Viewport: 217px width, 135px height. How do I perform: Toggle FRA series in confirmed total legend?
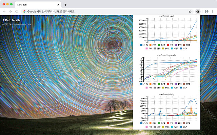click(x=153, y=45)
